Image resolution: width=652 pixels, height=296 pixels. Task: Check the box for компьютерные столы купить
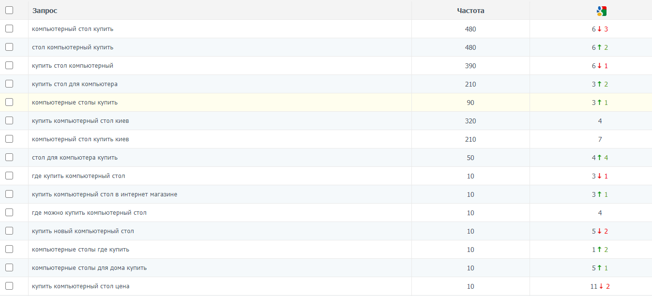pos(9,102)
